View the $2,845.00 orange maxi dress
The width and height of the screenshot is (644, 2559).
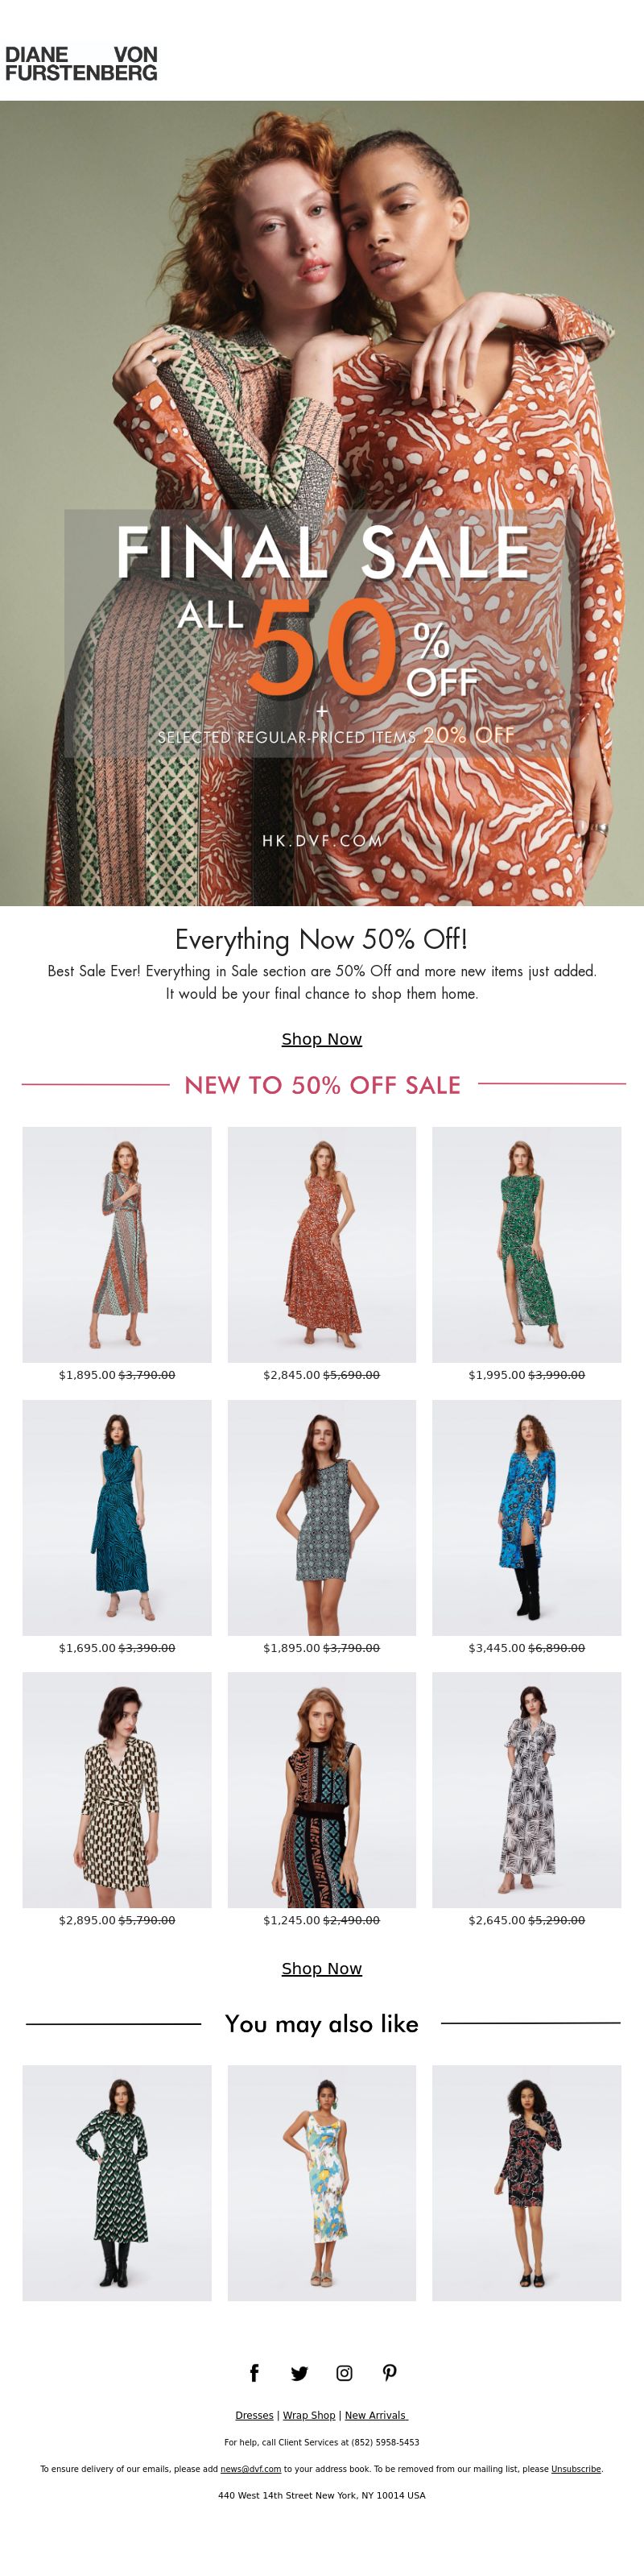tap(321, 1244)
